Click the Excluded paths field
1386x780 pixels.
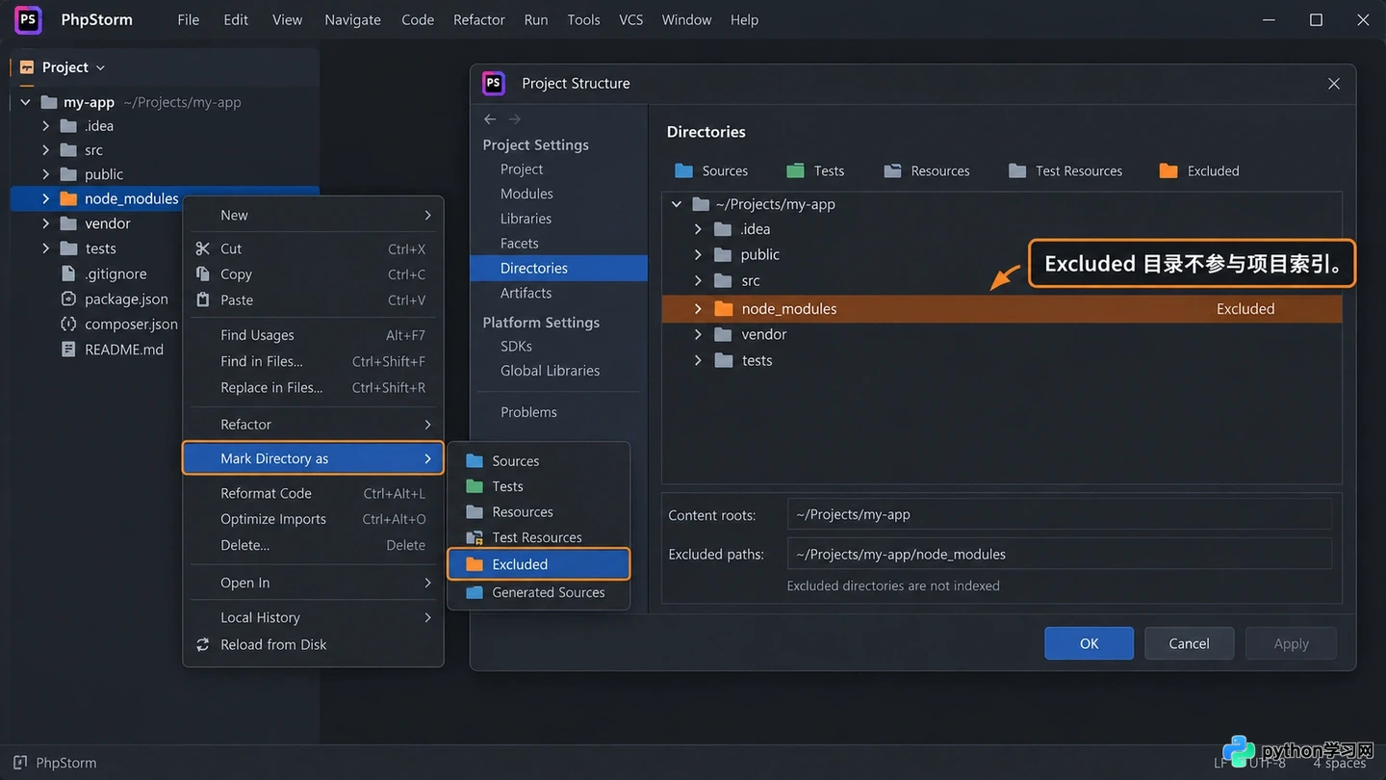[1060, 554]
